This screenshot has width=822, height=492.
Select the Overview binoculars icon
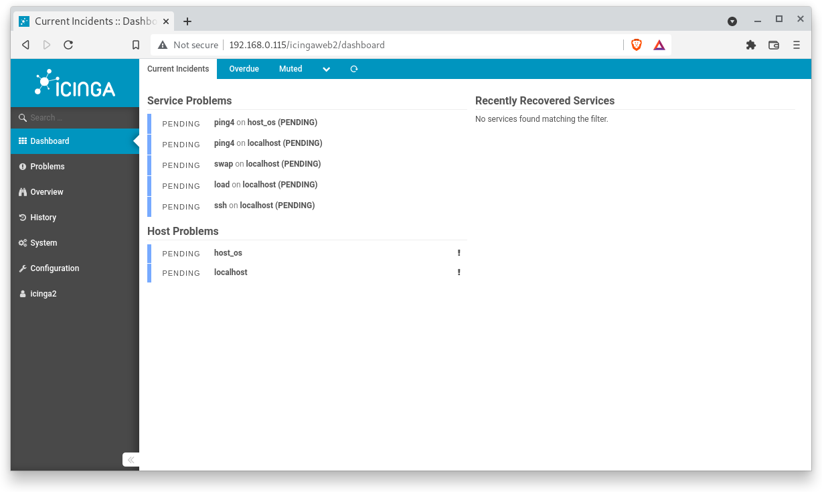pos(22,192)
